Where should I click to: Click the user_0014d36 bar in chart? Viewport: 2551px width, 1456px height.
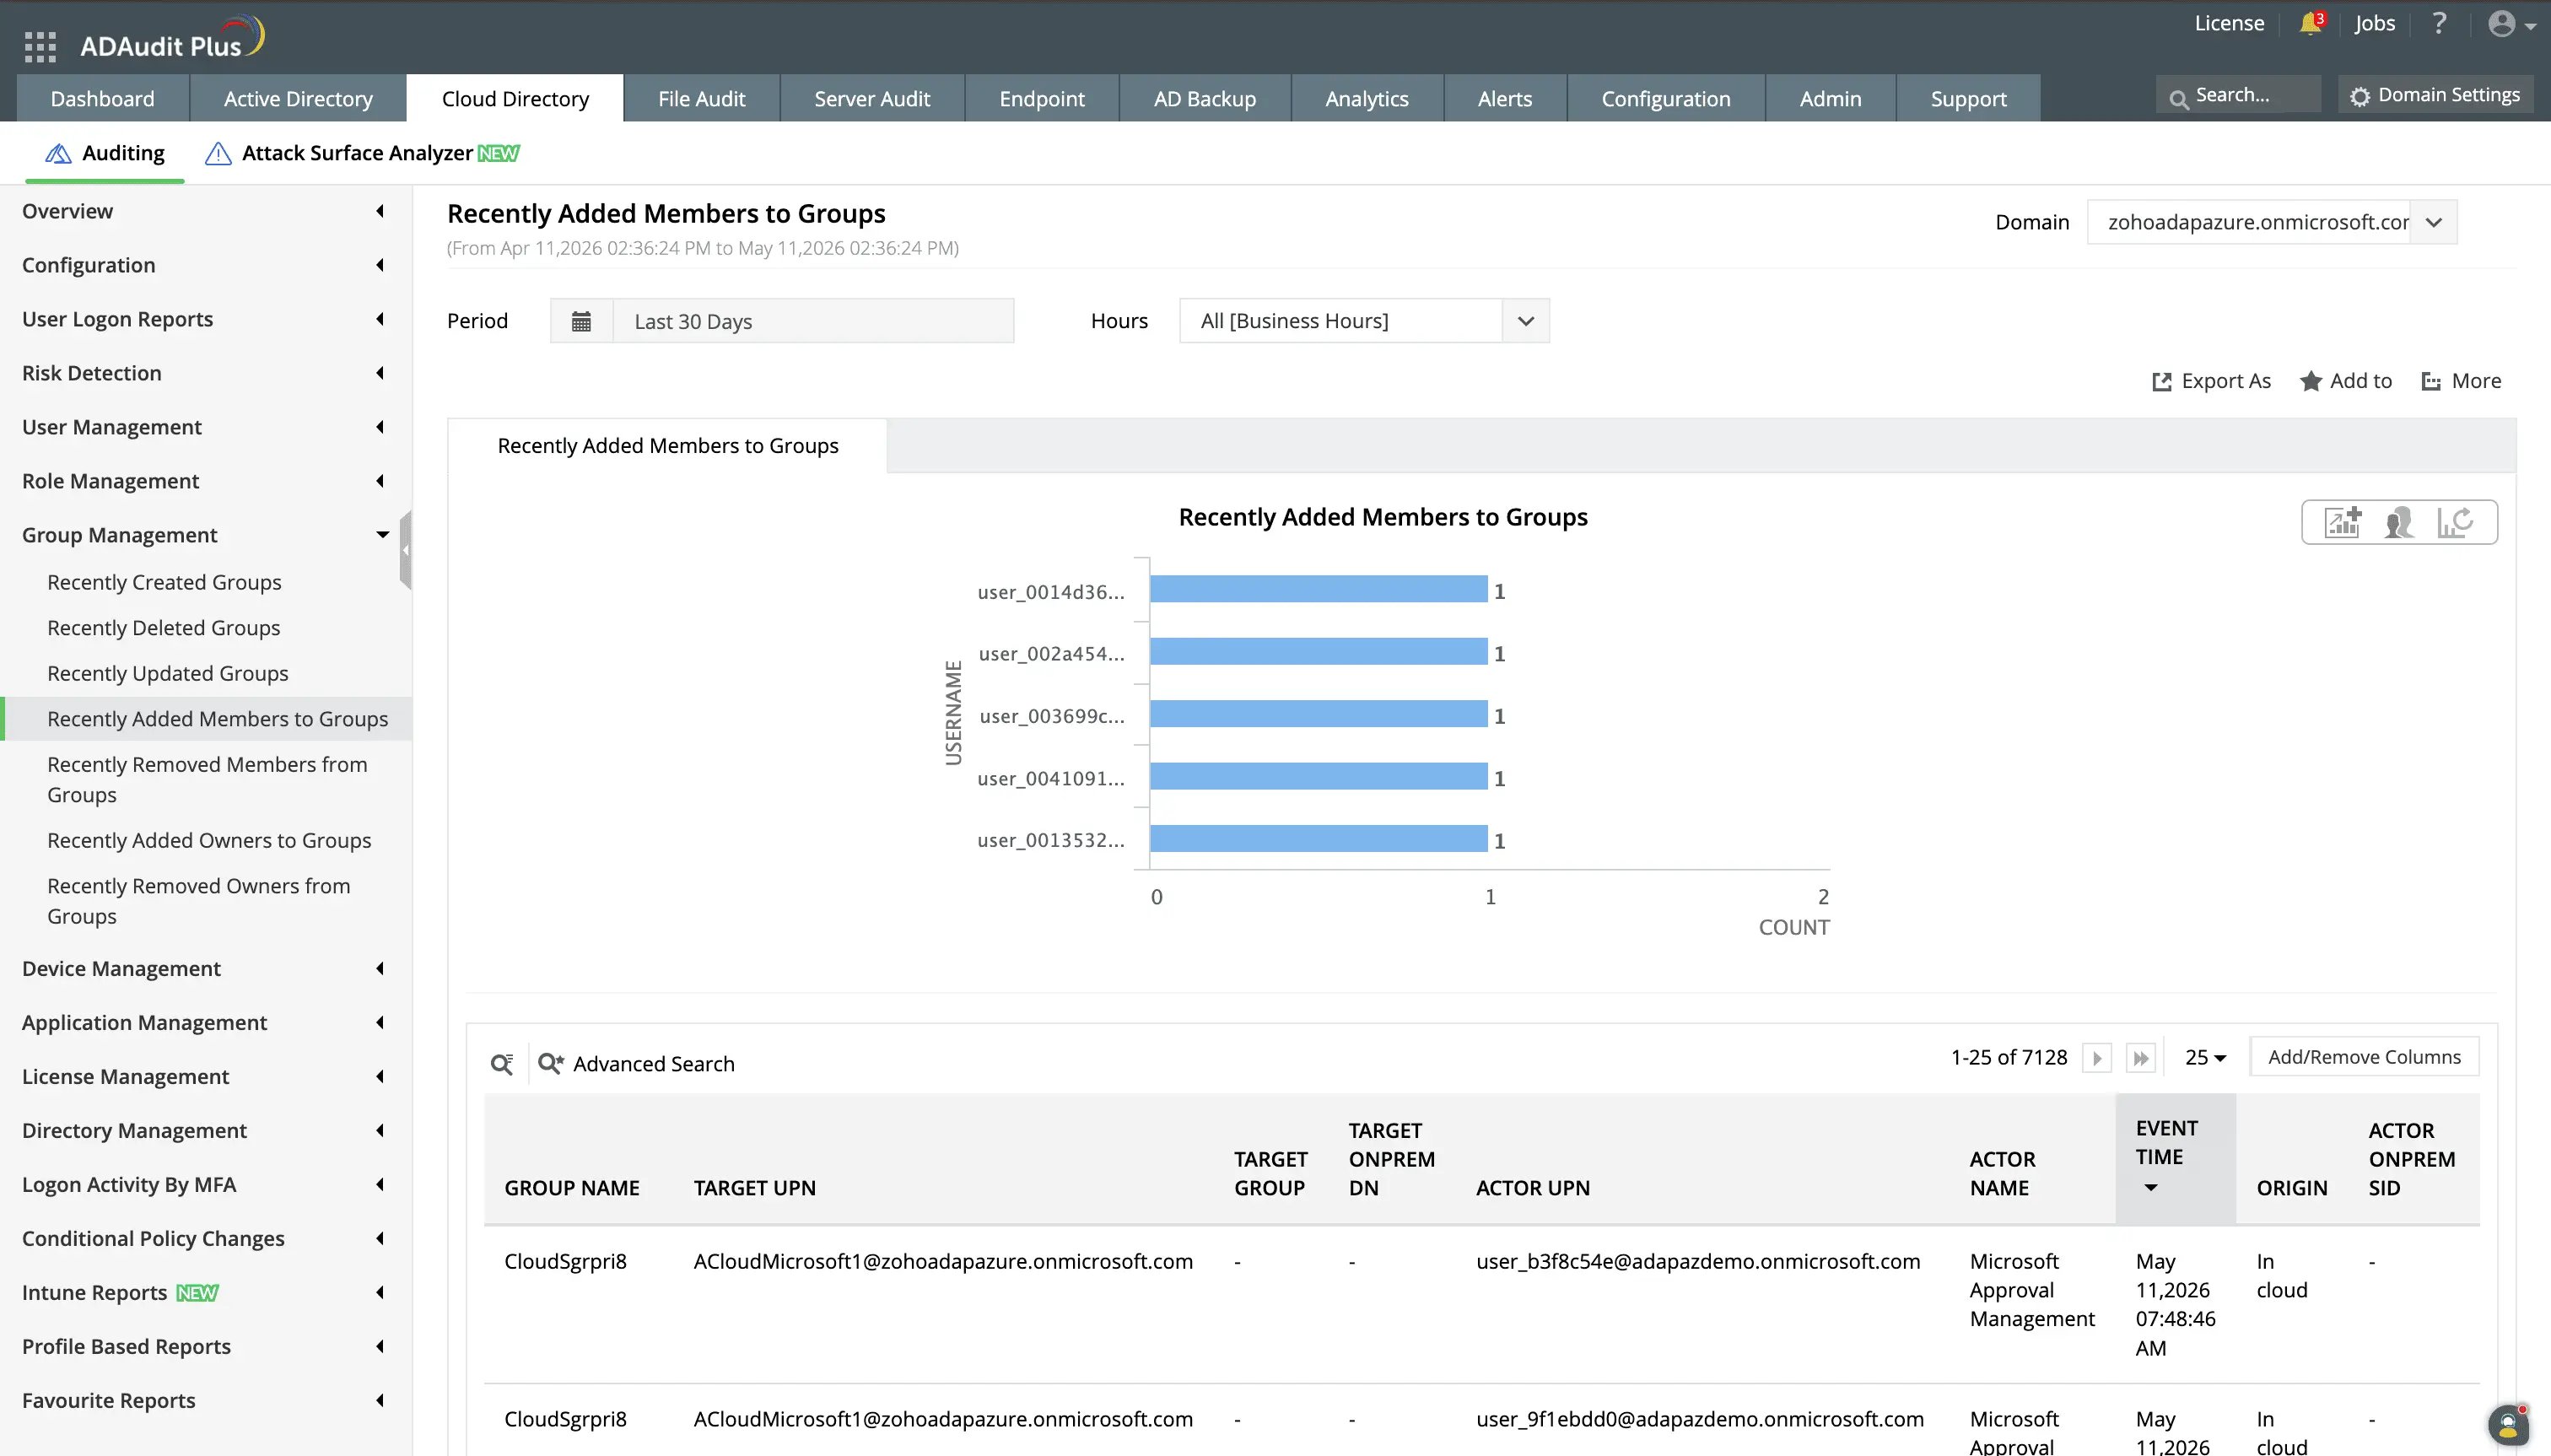pos(1318,590)
